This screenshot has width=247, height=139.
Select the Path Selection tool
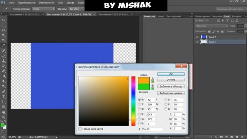point(3,102)
